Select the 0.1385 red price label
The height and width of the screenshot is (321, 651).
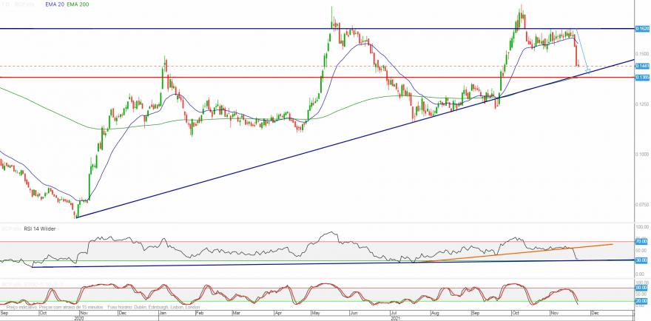tap(642, 78)
